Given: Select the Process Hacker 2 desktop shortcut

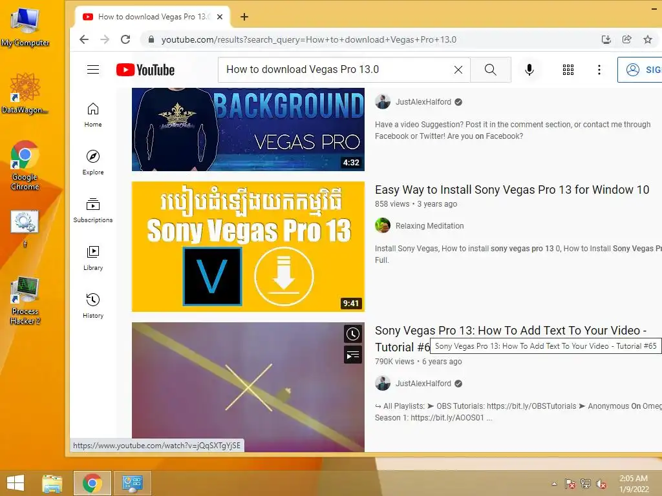Looking at the screenshot, I should click(x=25, y=300).
